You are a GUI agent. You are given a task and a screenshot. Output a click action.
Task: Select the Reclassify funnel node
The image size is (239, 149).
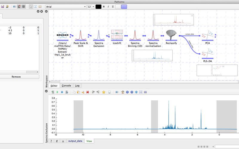pos(171,35)
